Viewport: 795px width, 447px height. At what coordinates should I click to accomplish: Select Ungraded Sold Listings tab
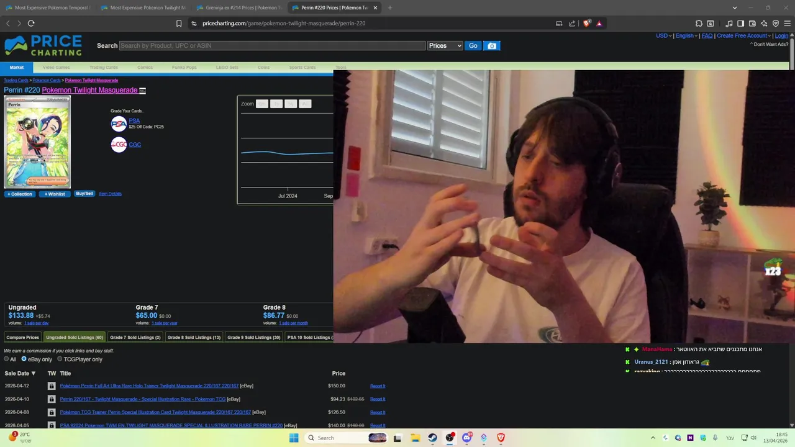click(75, 337)
